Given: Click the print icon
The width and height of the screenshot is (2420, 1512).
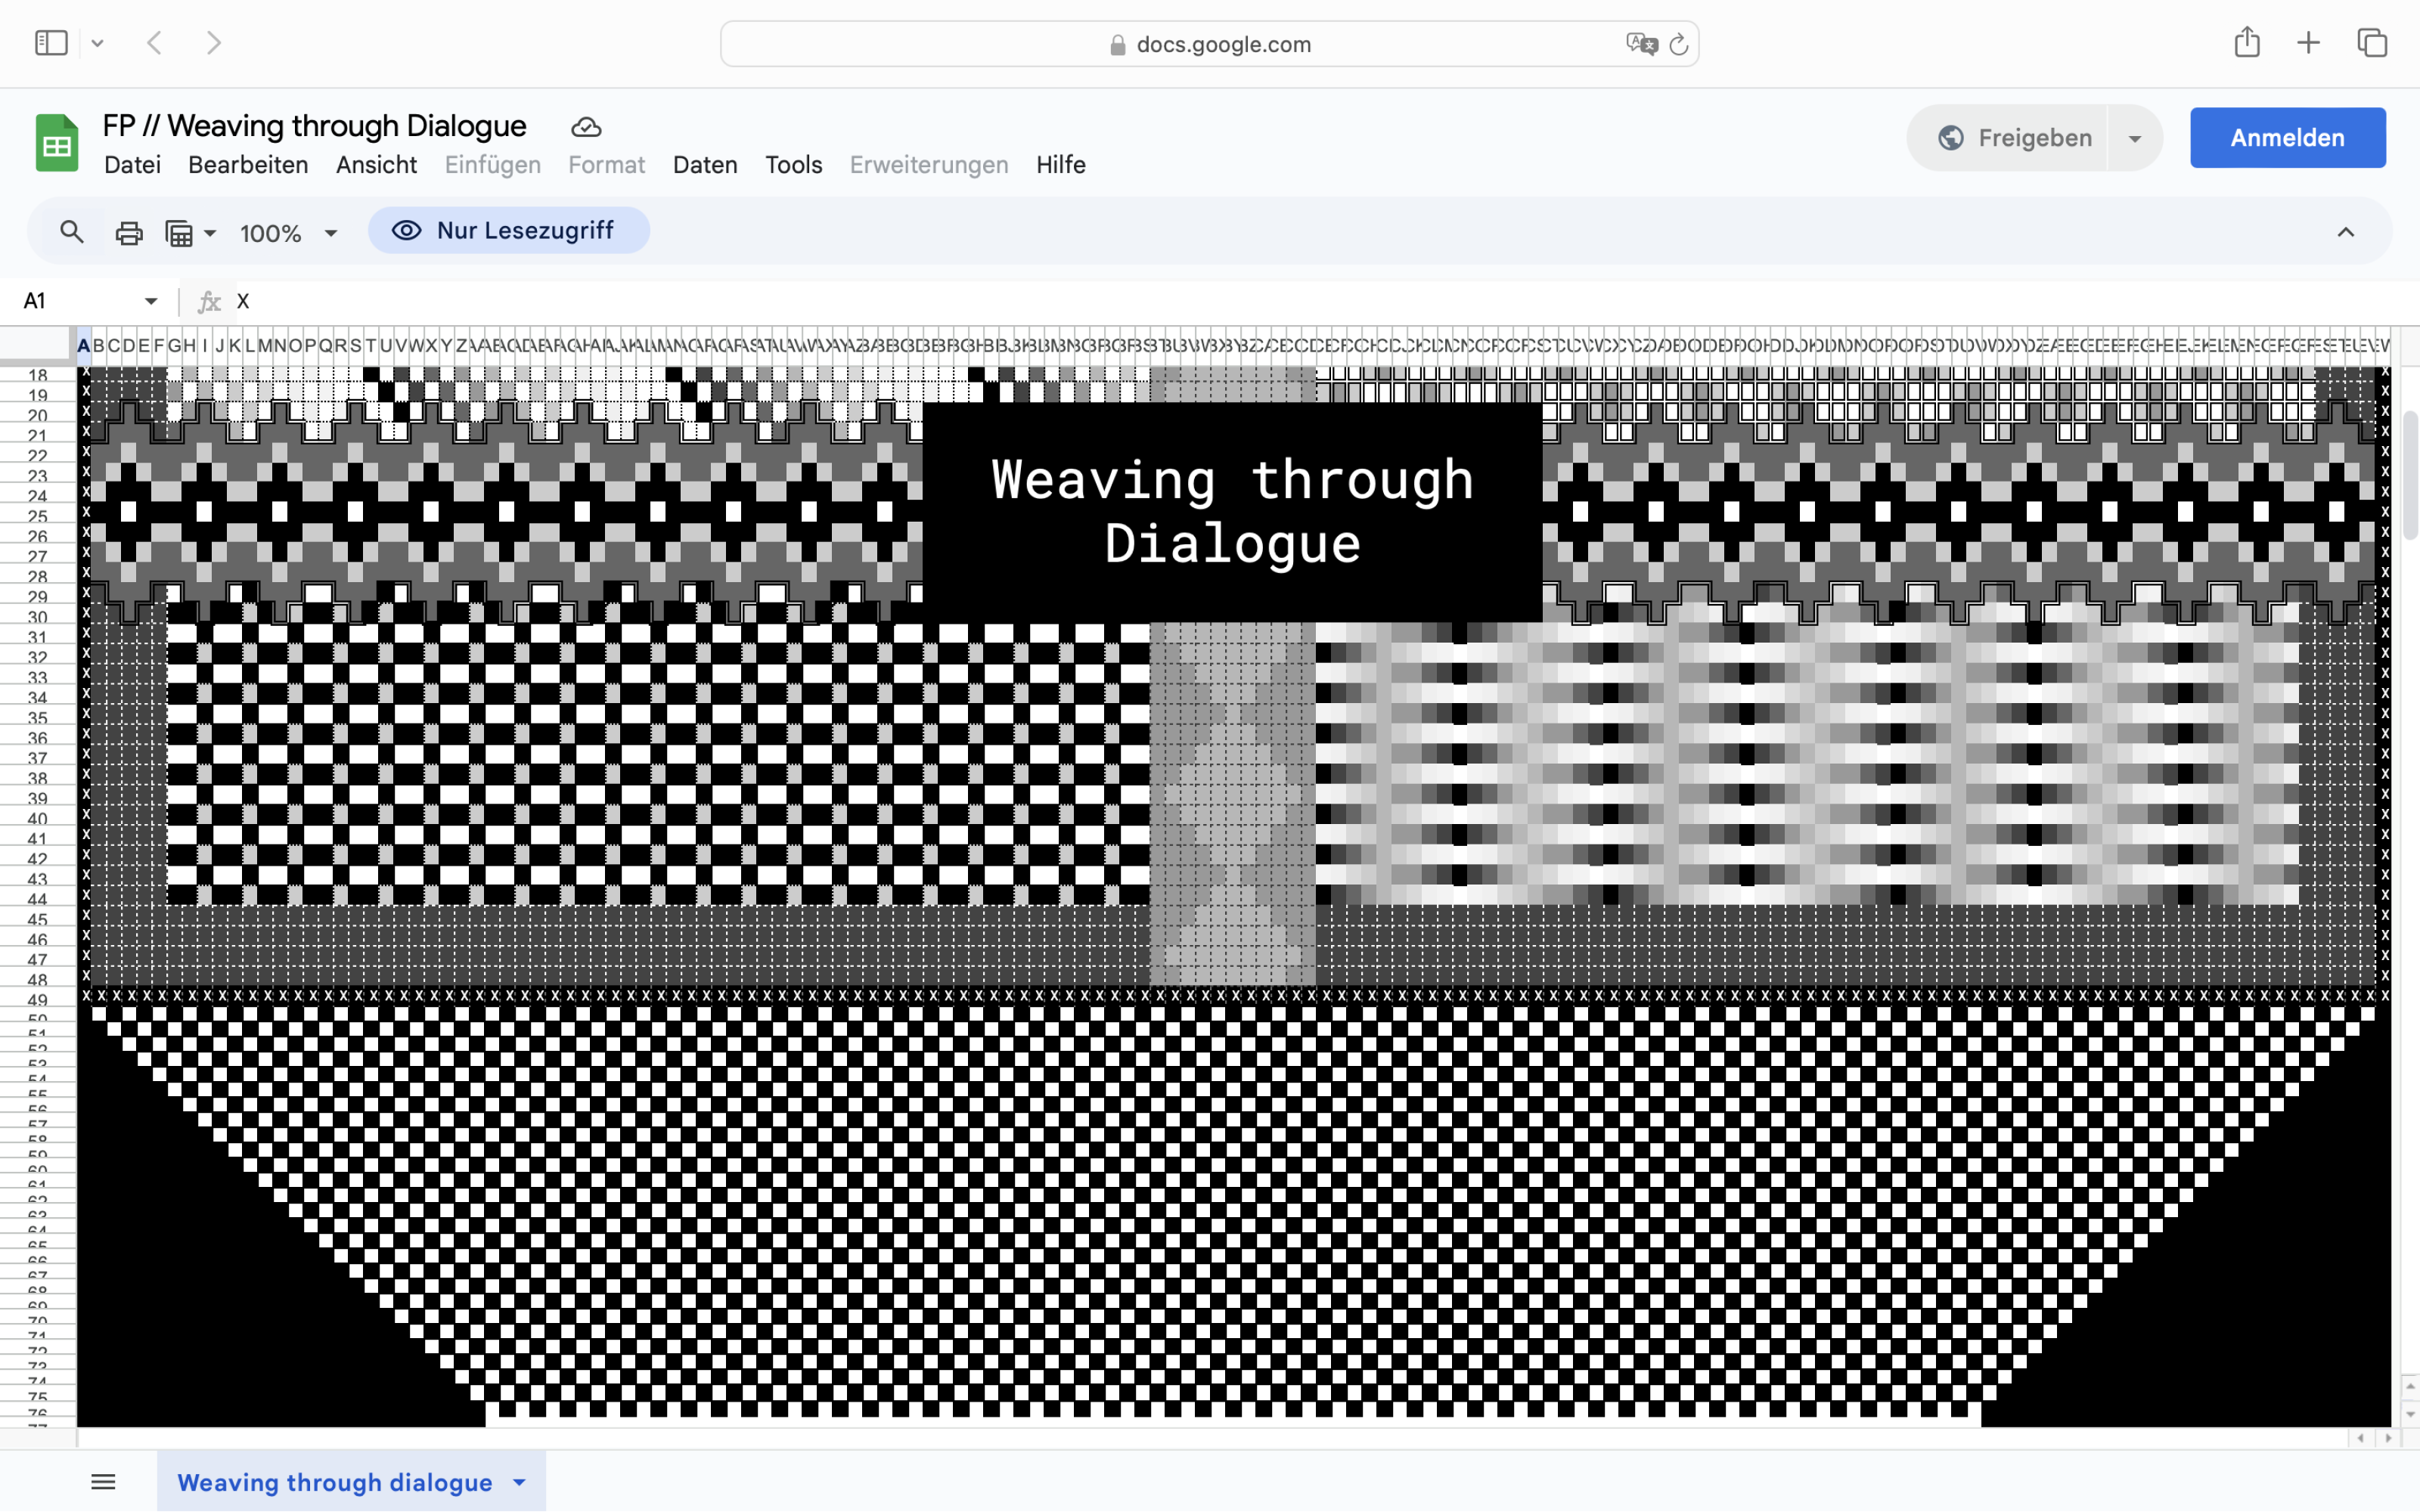Looking at the screenshot, I should pos(129,233).
